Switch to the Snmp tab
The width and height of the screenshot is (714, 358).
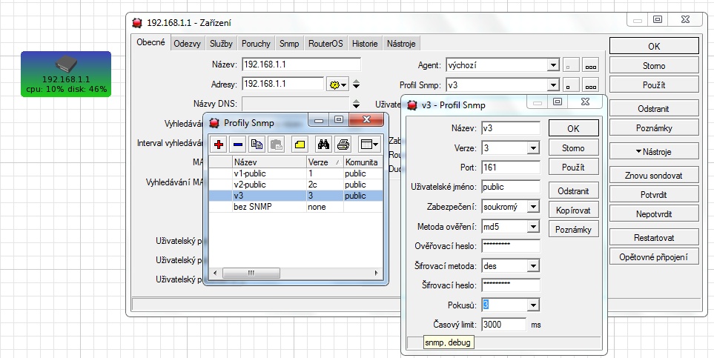click(289, 44)
